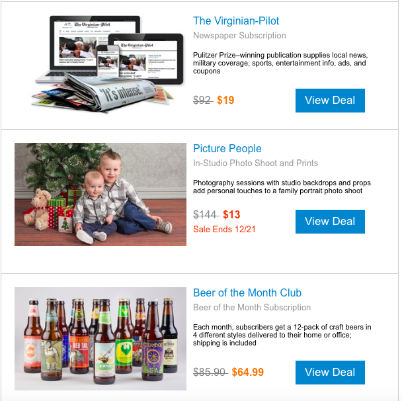402x401 pixels.
Task: Open the craft beer bottles image
Action: (x=100, y=339)
